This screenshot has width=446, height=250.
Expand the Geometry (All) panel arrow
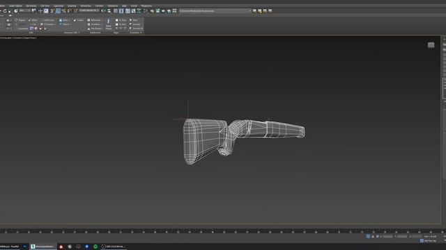click(79, 33)
